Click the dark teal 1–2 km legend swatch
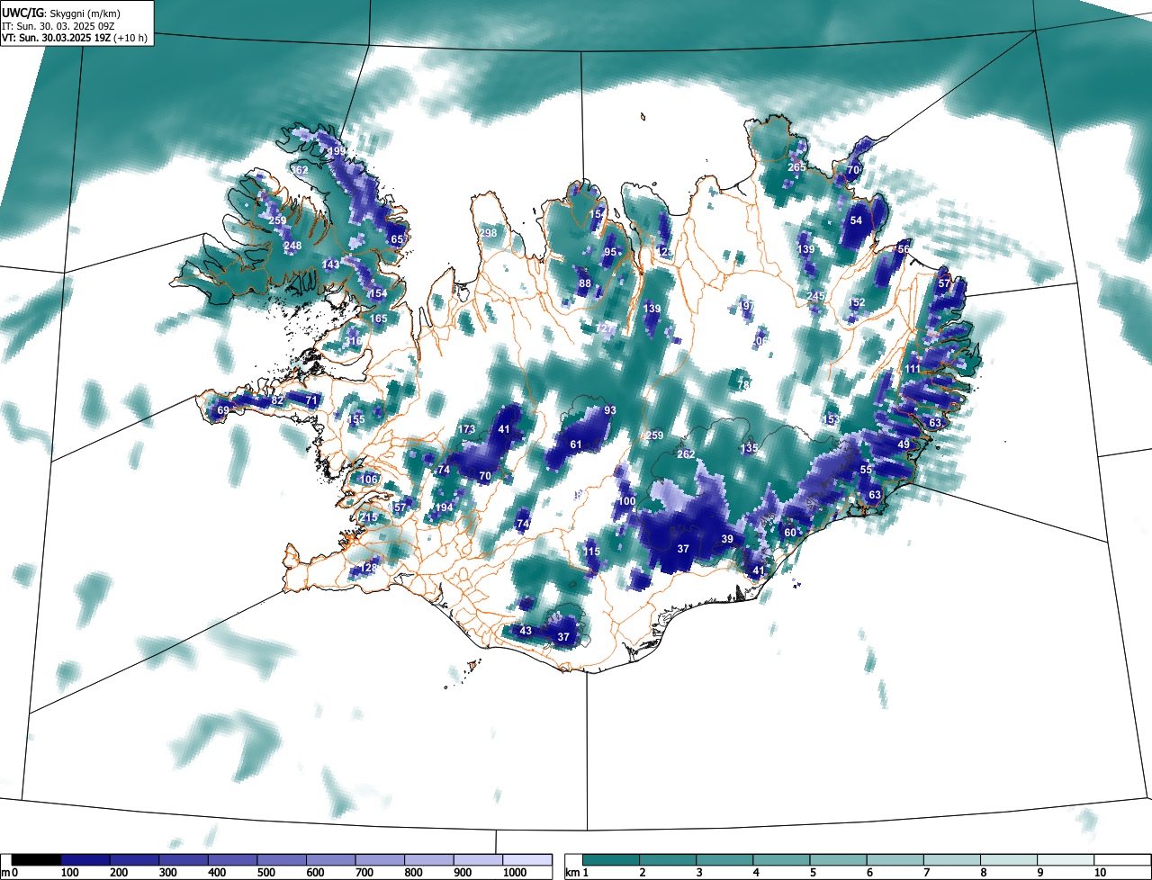The image size is (1152, 880). coord(611,860)
